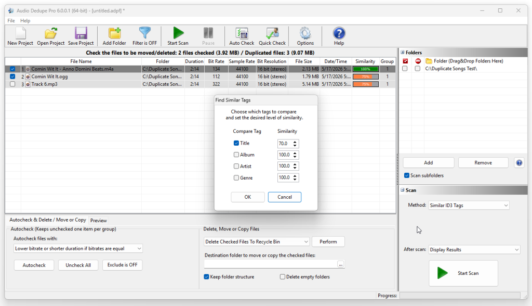Click the Uncheck All button
Screen dimensions: 532x306
pyautogui.click(x=78, y=265)
